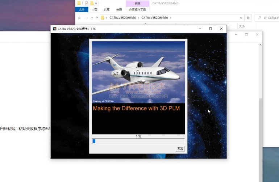Screen dimensions: 279x182
Task: Click quick access new folder icon
Action: click(x=92, y=3)
